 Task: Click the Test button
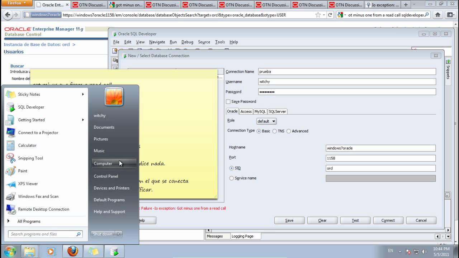355,220
